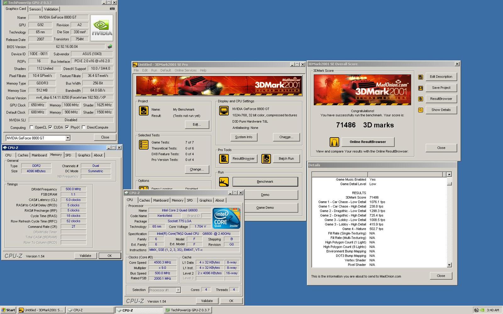503x314 pixels.
Task: Switch to TechPowerUp GPU-Z taskbar item
Action: tap(188, 310)
